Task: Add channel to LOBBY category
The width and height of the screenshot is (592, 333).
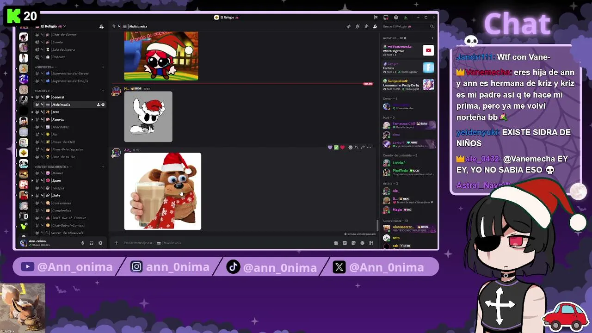Action: coord(103,91)
